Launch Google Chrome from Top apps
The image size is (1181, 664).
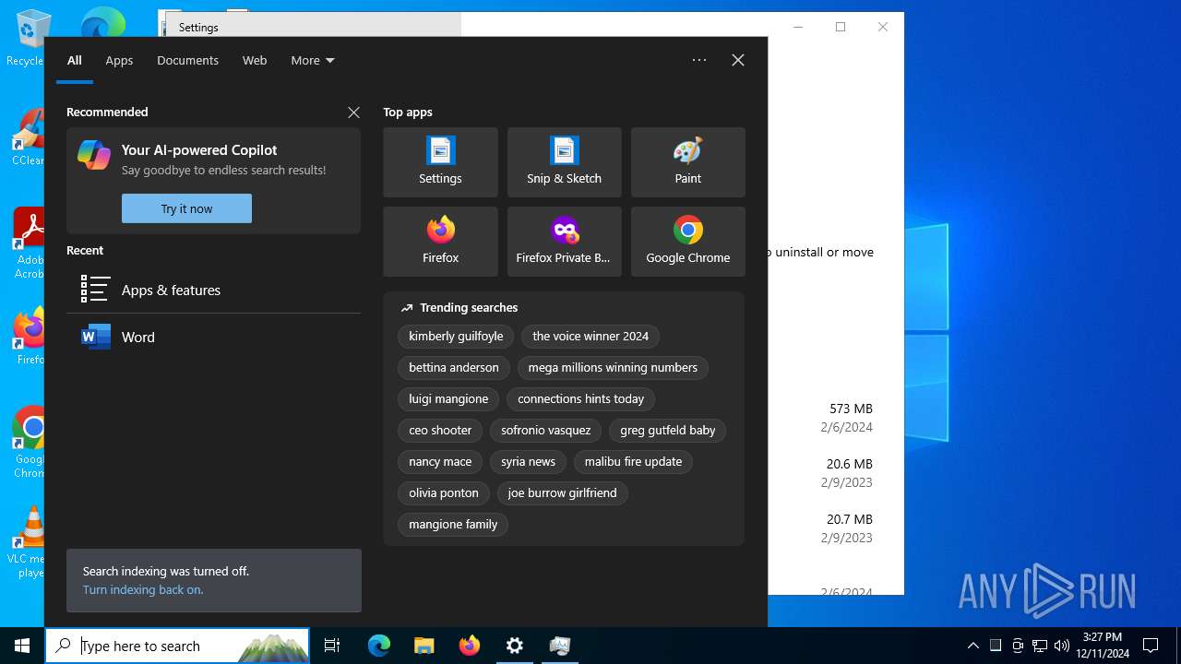[x=687, y=242]
